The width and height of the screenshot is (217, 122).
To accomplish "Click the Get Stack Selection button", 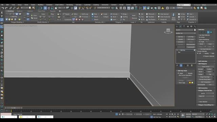I will (x=206, y=49).
